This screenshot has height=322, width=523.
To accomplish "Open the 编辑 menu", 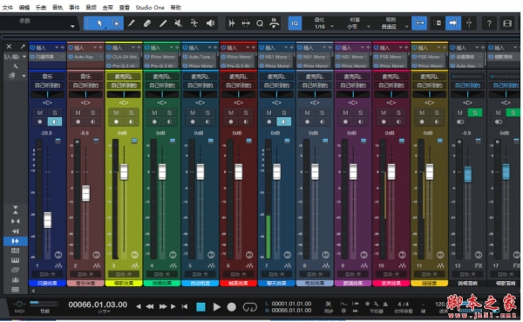I will 24,7.
